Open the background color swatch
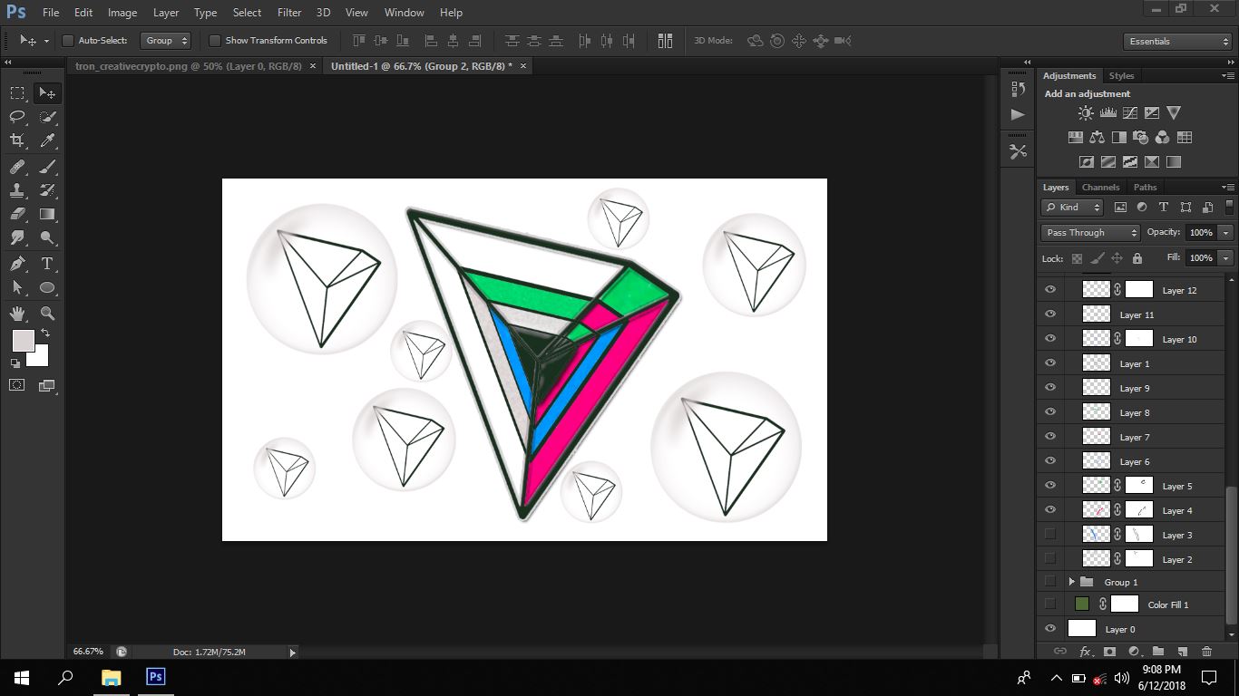Image resolution: width=1239 pixels, height=696 pixels. (x=40, y=358)
